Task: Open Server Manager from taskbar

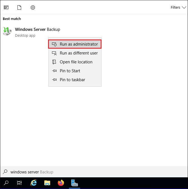Action: click(x=75, y=183)
